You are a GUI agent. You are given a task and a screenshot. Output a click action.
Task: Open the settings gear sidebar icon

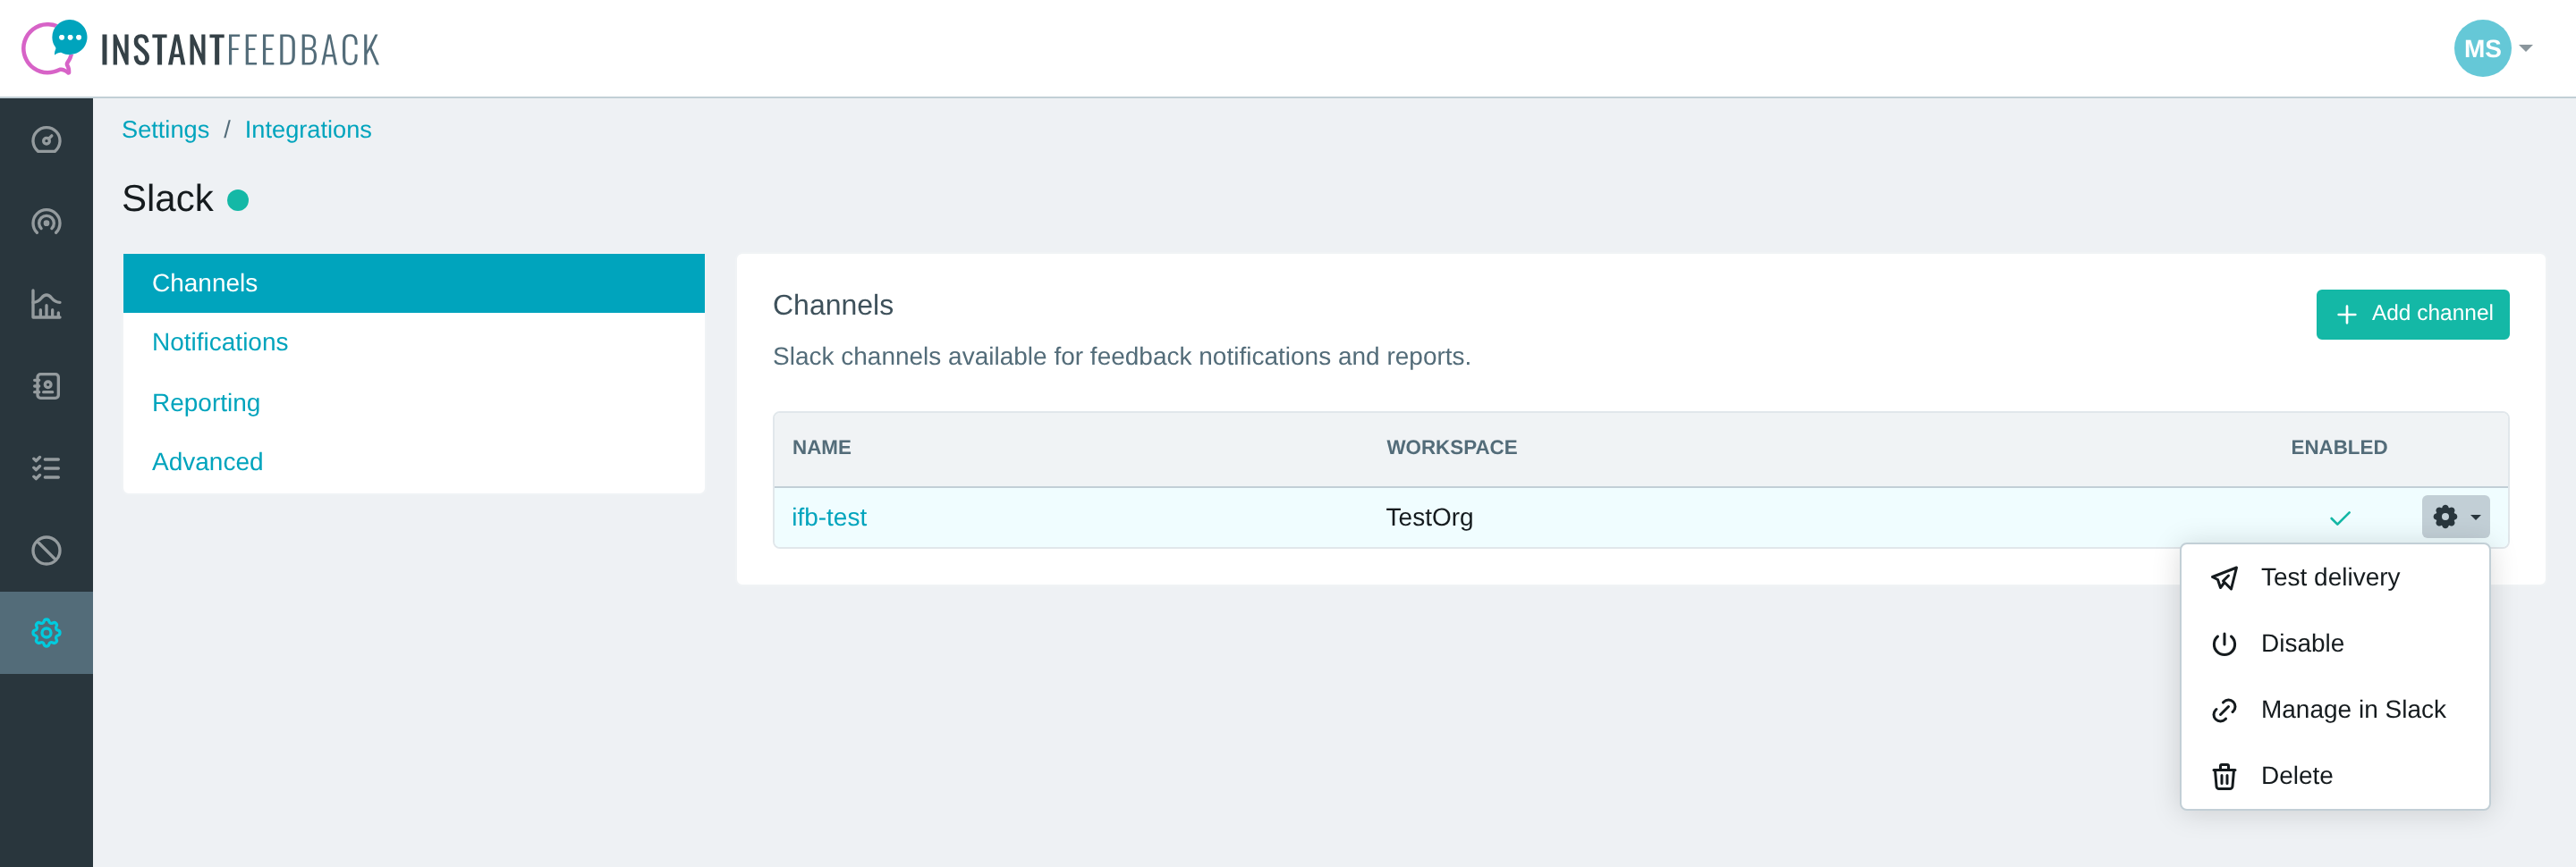(x=46, y=632)
